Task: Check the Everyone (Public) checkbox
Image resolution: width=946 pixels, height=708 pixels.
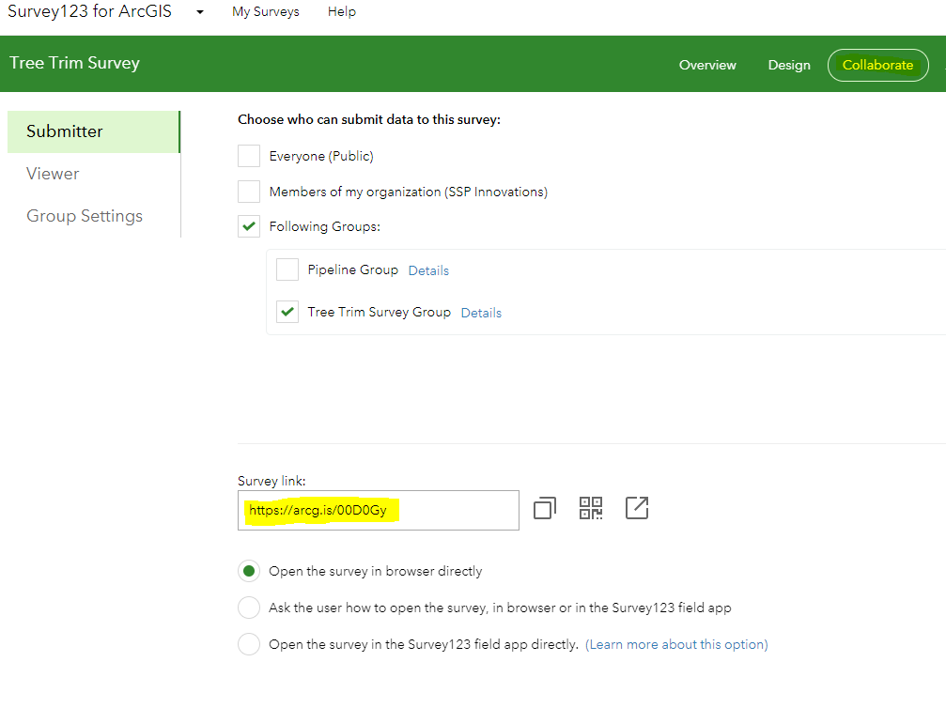Action: tap(249, 156)
